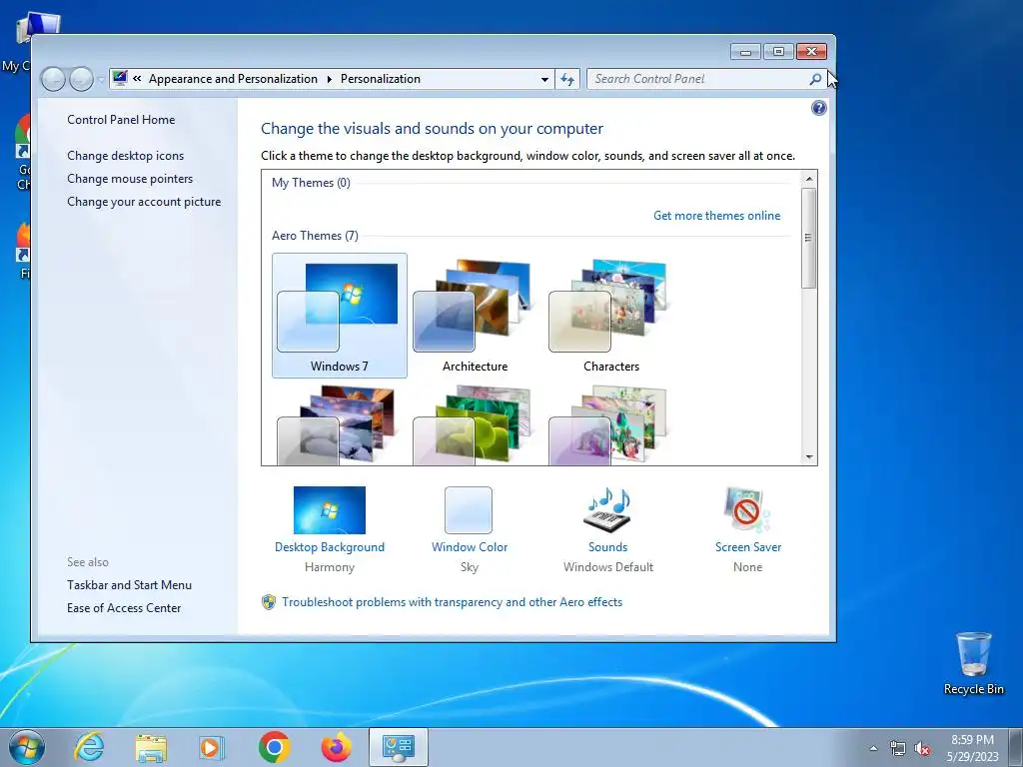Viewport: 1023px width, 767px height.
Task: Click the Desktop Background link text
Action: 330,547
